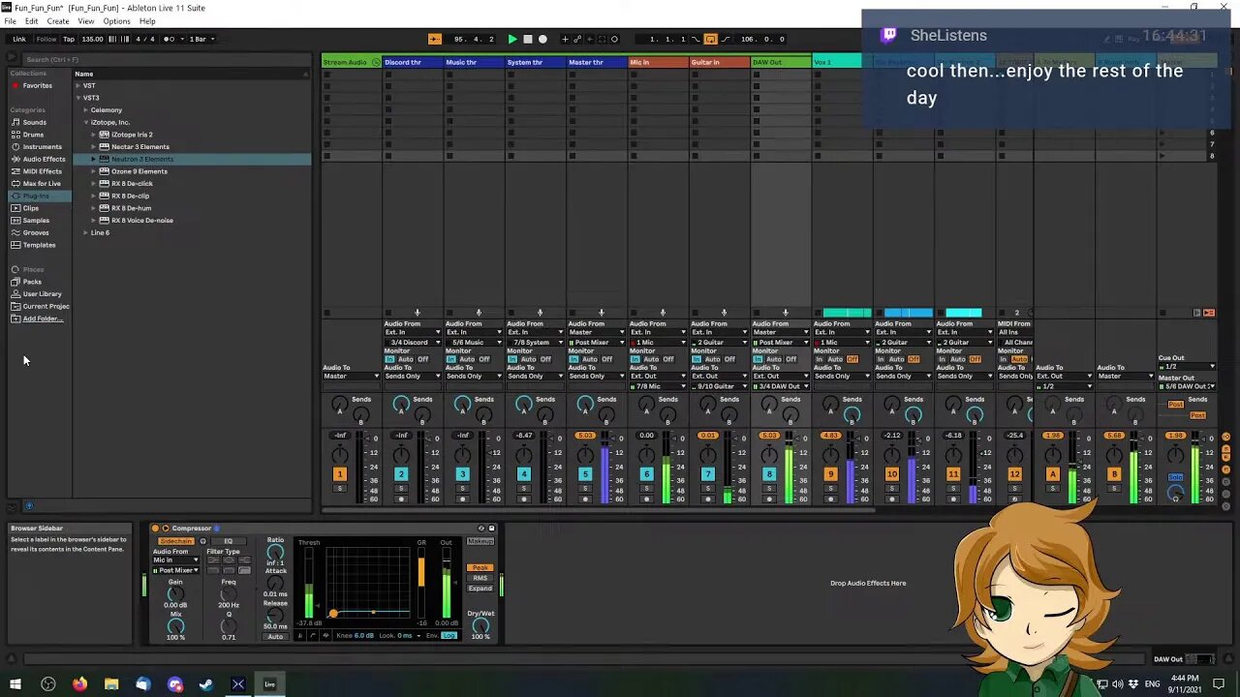The image size is (1240, 697).
Task: Open User Library in Places
Action: (x=42, y=294)
